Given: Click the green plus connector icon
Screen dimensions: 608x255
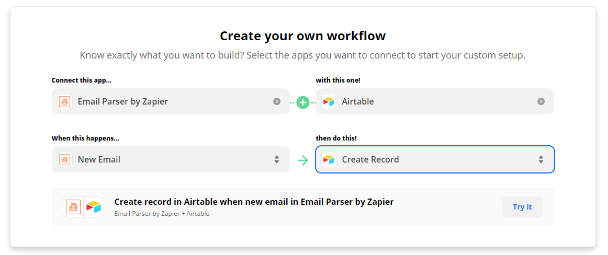Looking at the screenshot, I should [303, 102].
